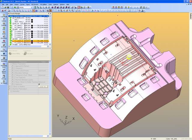Launch Post Process from sidebar

pyautogui.click(x=4, y=77)
